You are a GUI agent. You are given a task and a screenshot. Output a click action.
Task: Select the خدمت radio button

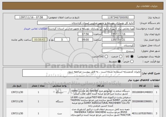pos(121,57)
